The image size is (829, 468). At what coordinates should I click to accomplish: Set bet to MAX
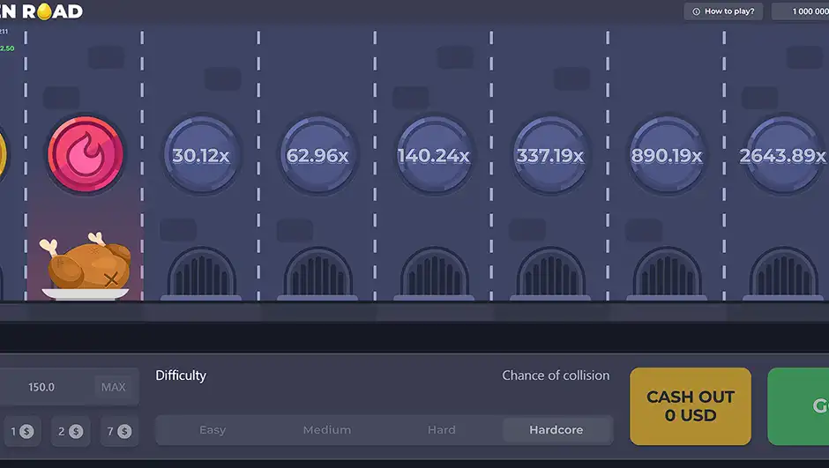(113, 387)
